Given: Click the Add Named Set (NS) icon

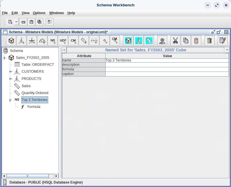Looking at the screenshot, I should (53, 41).
